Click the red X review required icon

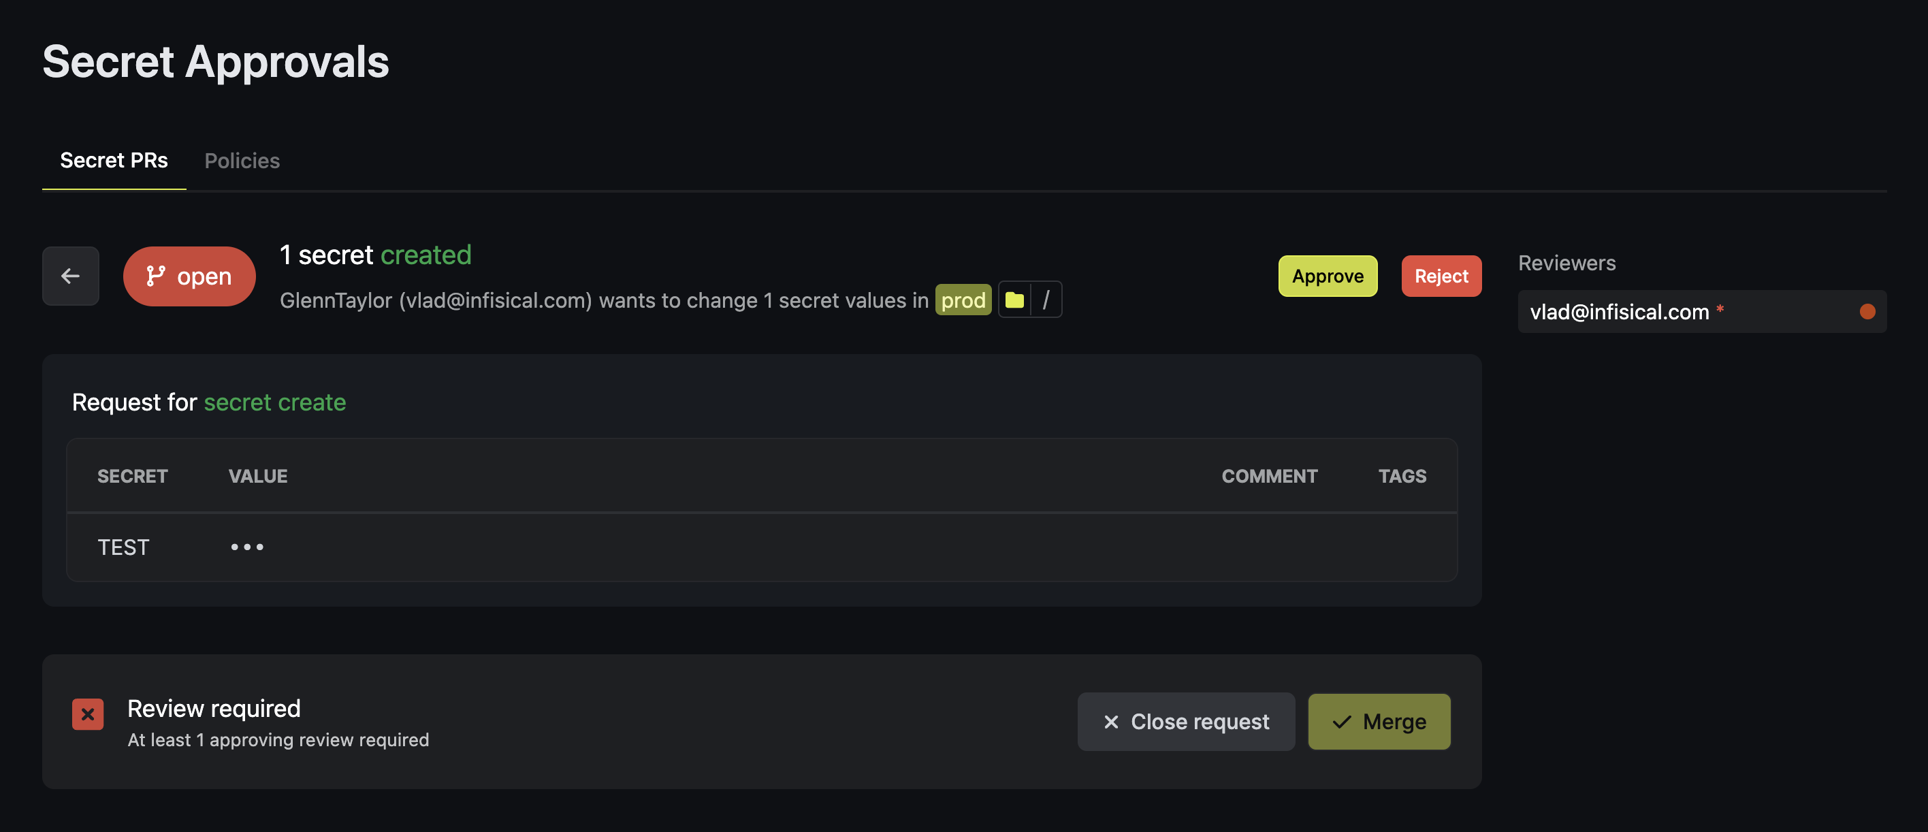pos(88,714)
